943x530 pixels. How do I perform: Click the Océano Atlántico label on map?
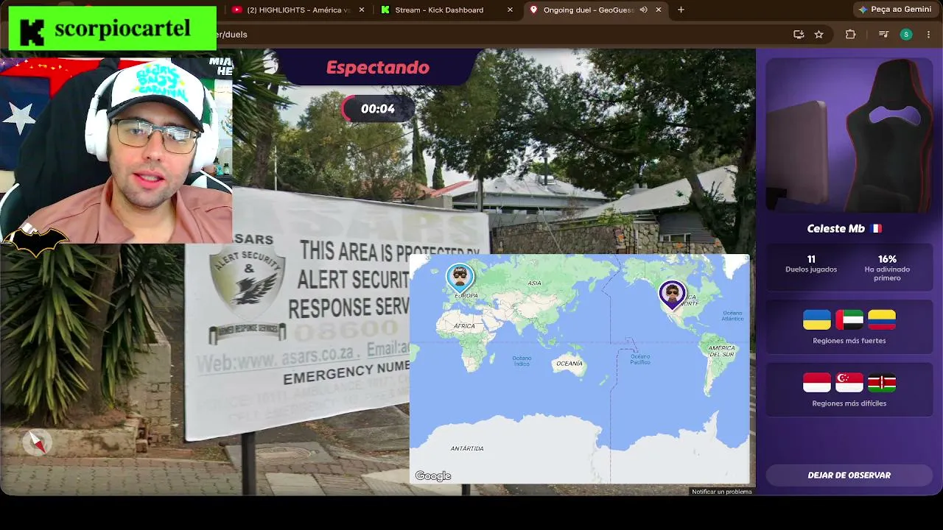(x=732, y=316)
